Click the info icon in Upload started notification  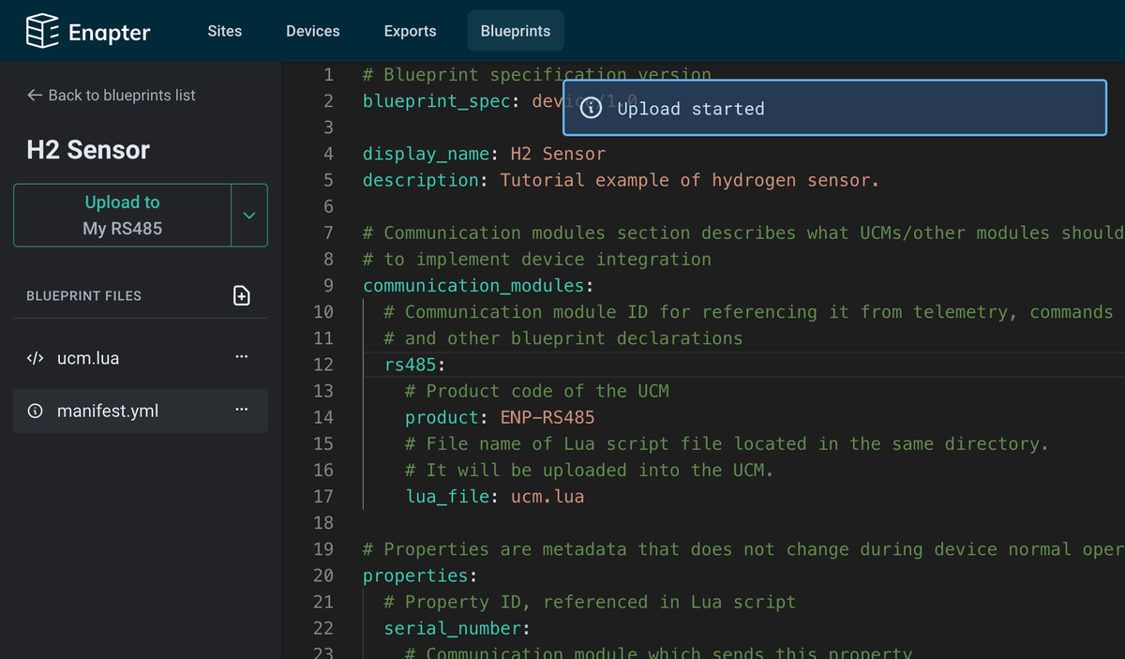tap(590, 108)
